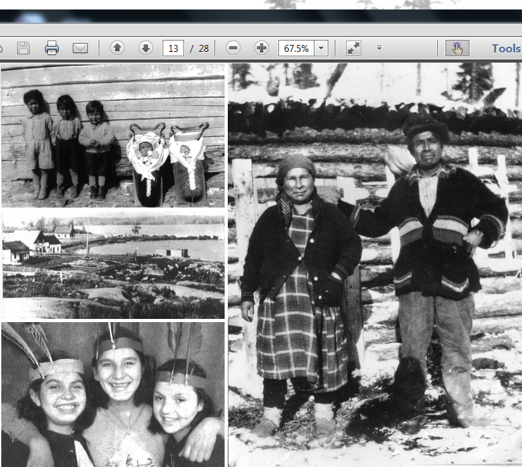Go to previous page with up arrow
This screenshot has height=467, width=522.
pos(117,48)
